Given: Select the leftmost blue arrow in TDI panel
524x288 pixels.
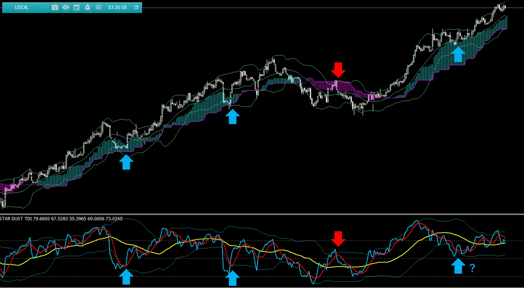Looking at the screenshot, I should coord(126,277).
